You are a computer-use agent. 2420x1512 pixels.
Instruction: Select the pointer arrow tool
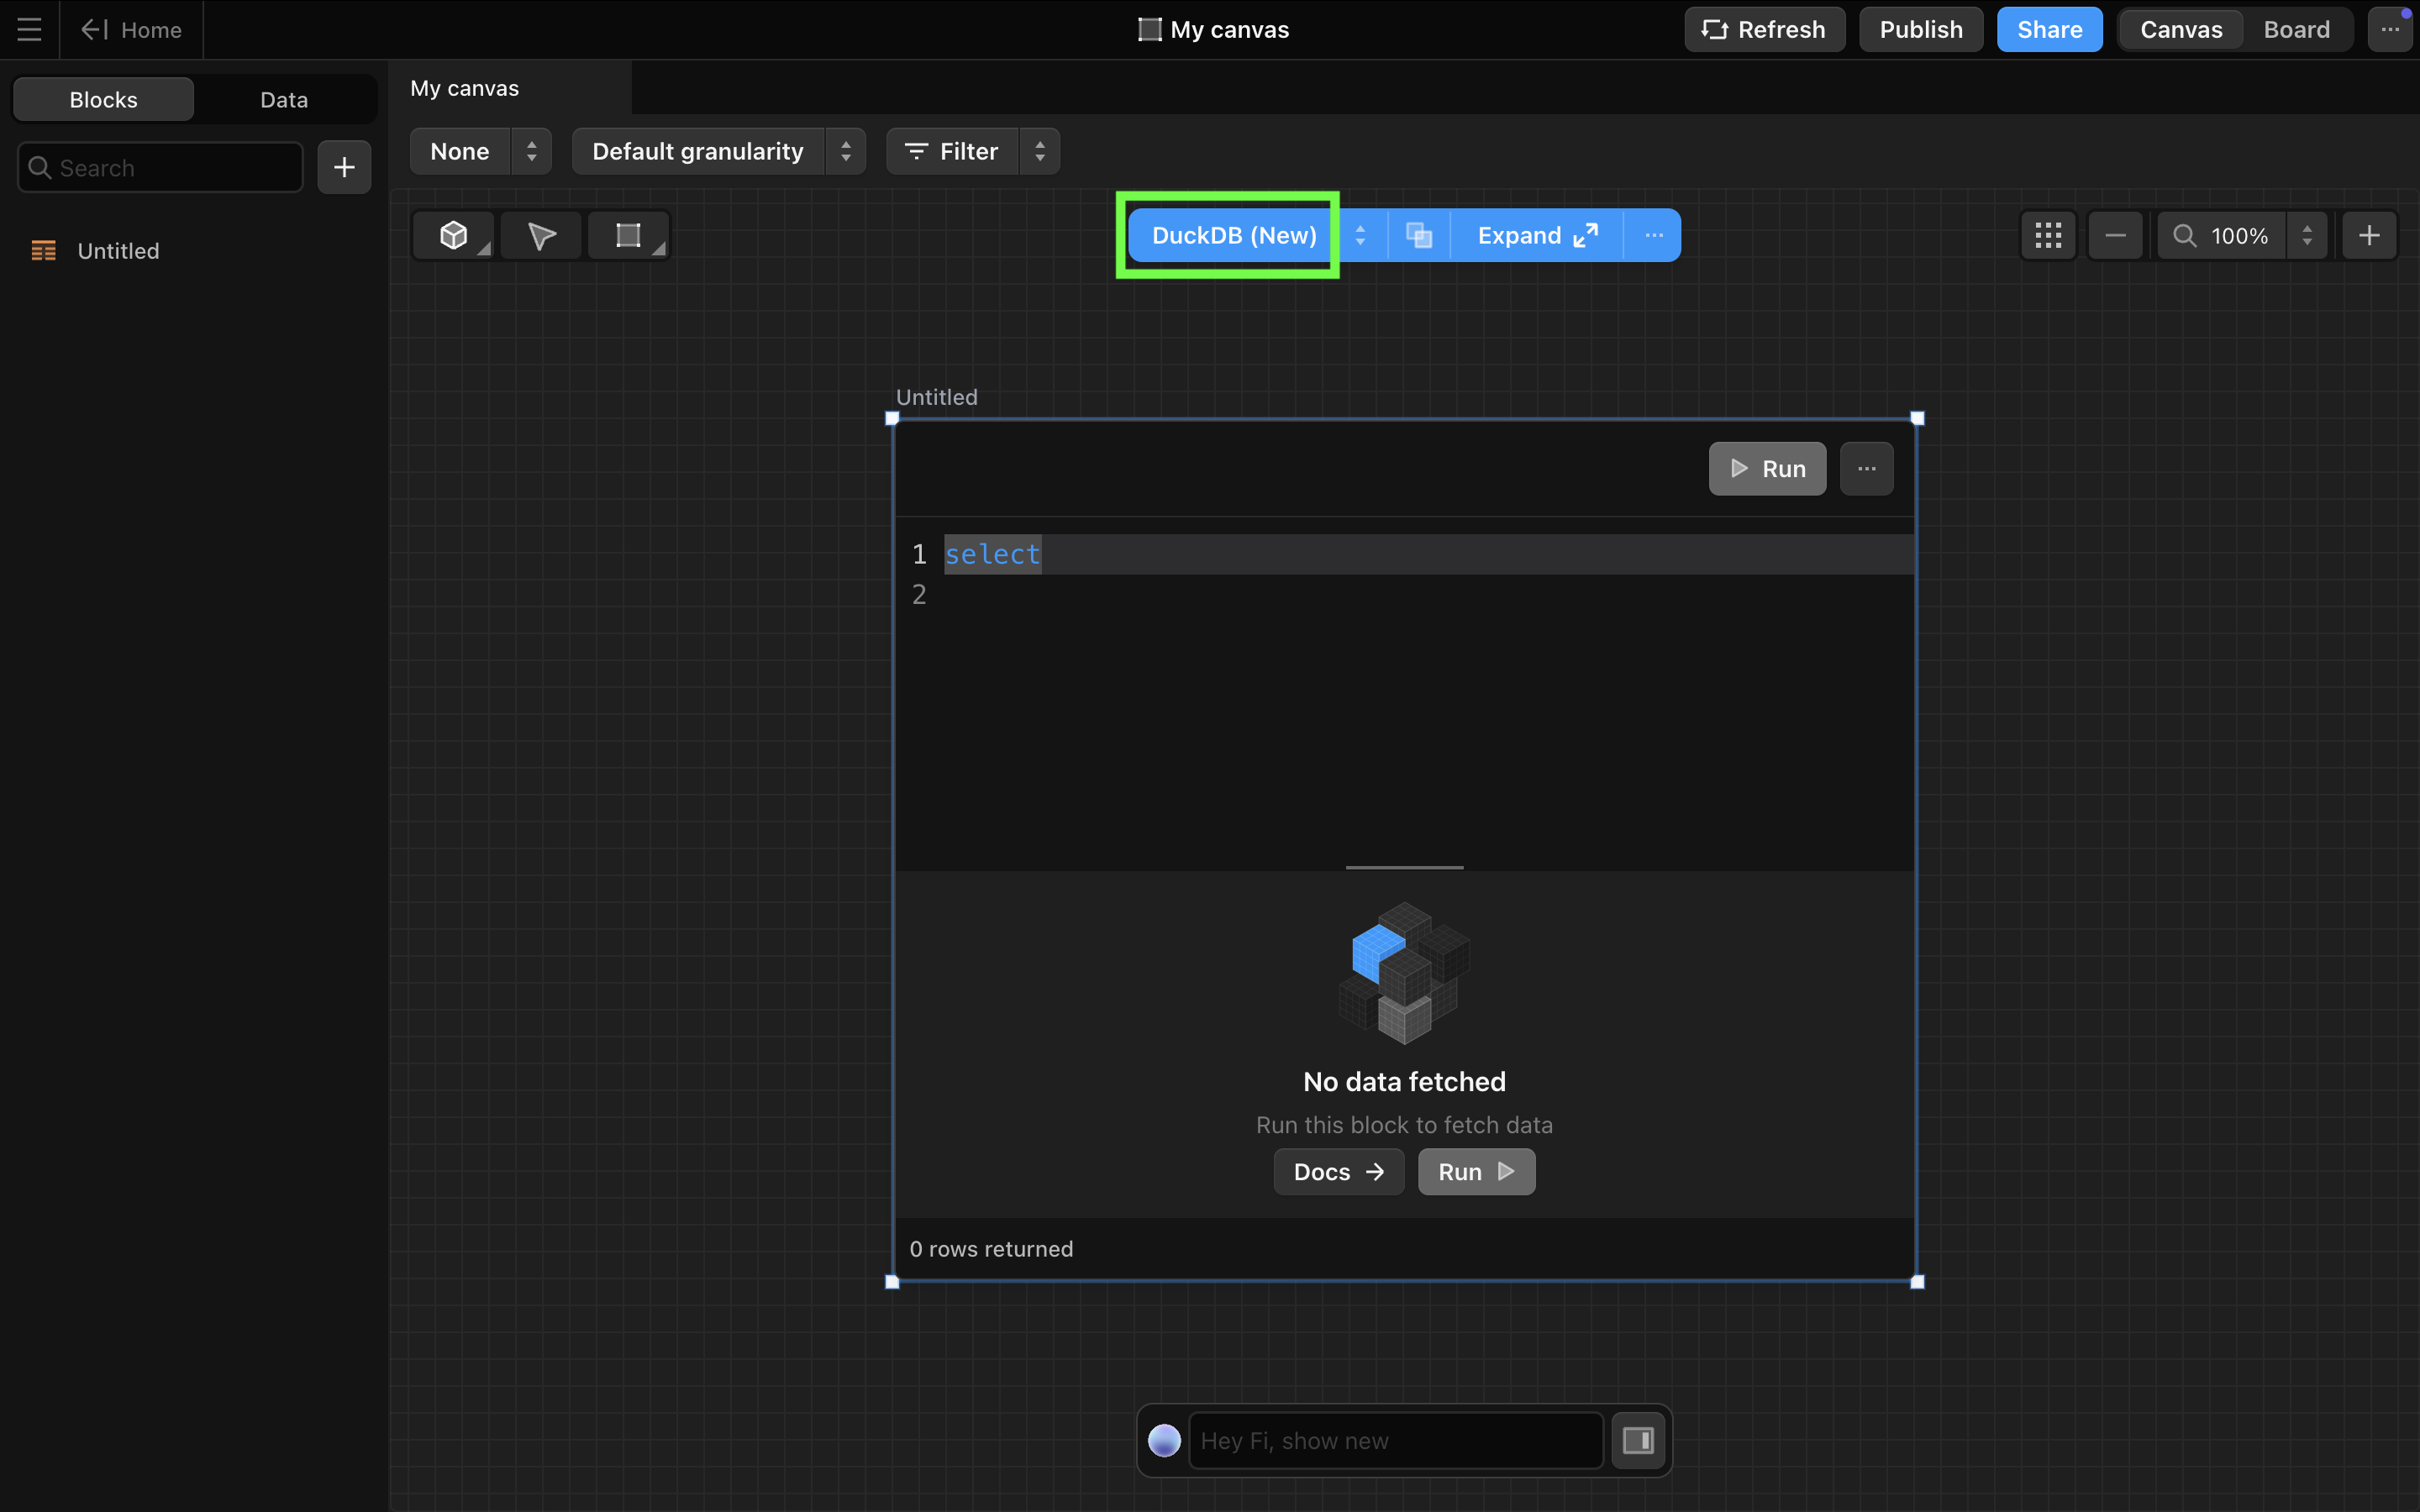pos(541,236)
